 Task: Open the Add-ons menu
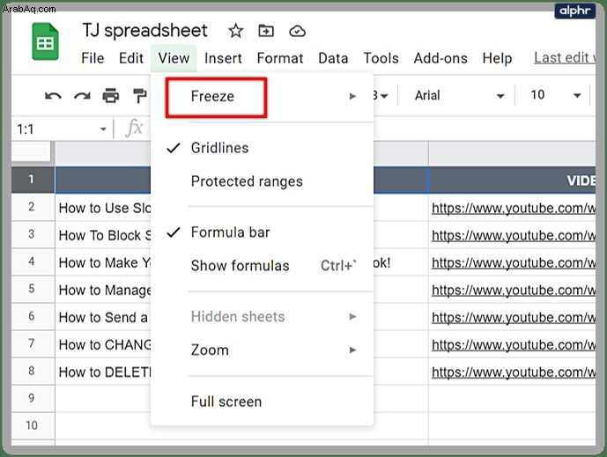[440, 58]
